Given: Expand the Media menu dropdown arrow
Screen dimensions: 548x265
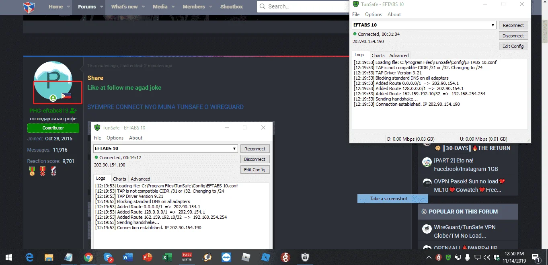Looking at the screenshot, I should point(173,7).
